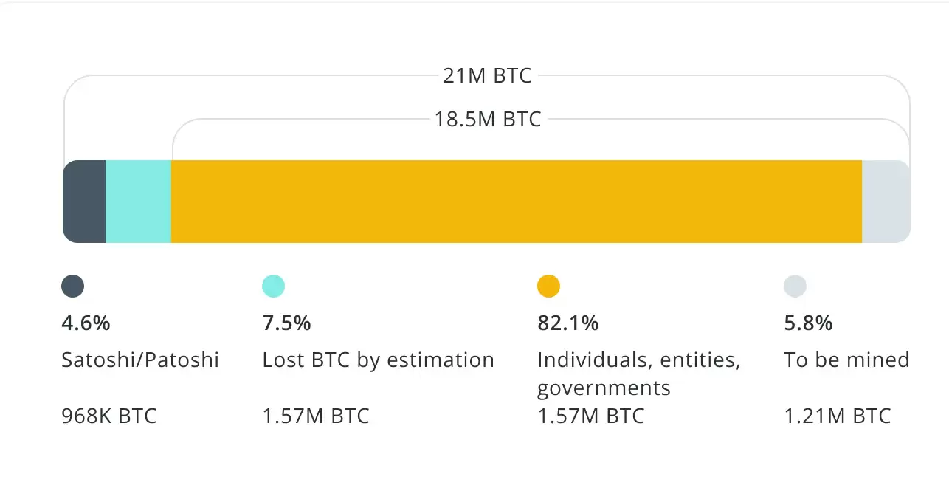Click the 1.21M BTC amount
This screenshot has width=949, height=491.
[837, 416]
